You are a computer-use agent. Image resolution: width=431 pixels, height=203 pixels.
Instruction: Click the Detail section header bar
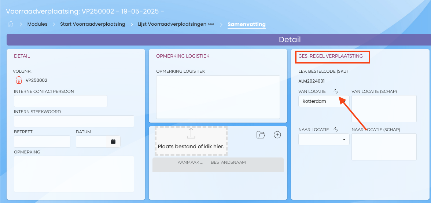coord(219,40)
